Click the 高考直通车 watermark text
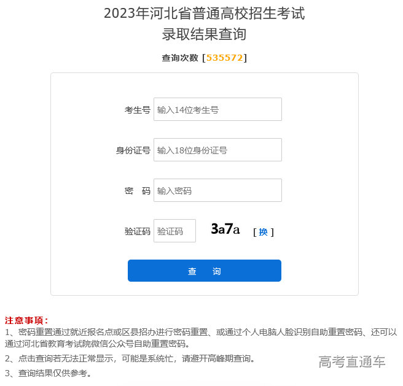Image resolution: width=403 pixels, height=386 pixels. pos(352,362)
